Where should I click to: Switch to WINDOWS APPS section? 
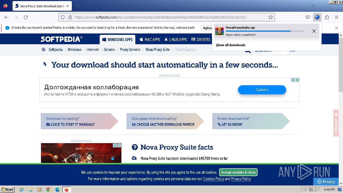117,40
